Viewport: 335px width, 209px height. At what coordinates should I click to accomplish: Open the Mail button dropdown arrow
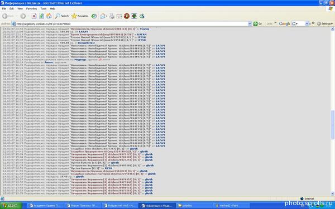[x=107, y=16]
